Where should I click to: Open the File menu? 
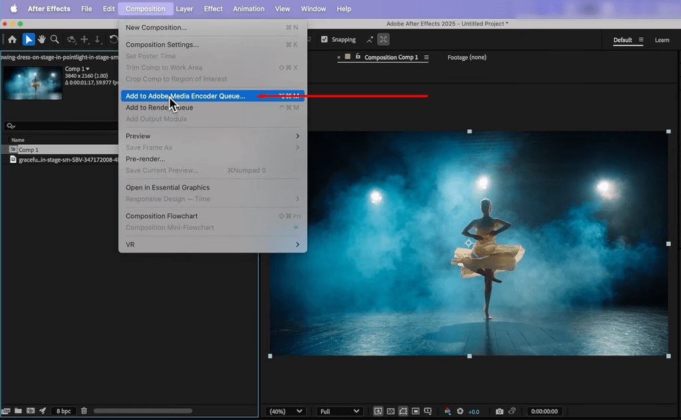86,9
